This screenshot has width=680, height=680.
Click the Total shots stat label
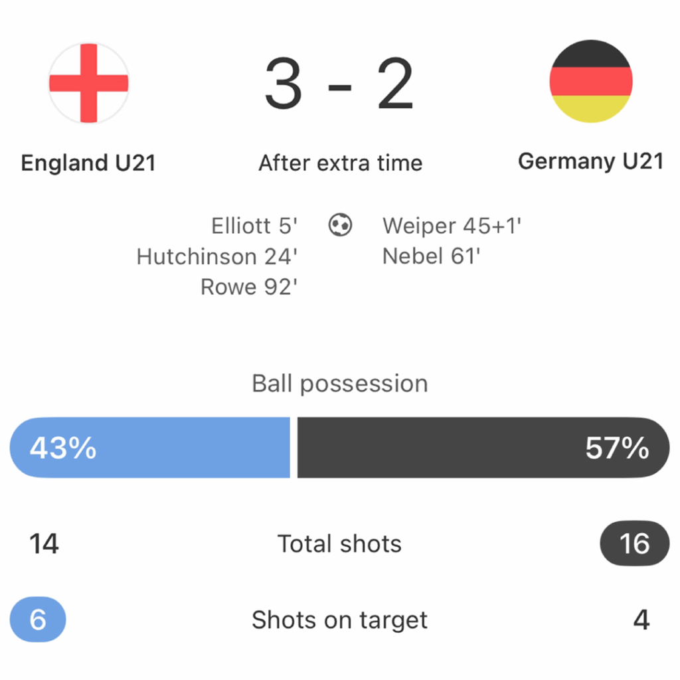click(339, 543)
